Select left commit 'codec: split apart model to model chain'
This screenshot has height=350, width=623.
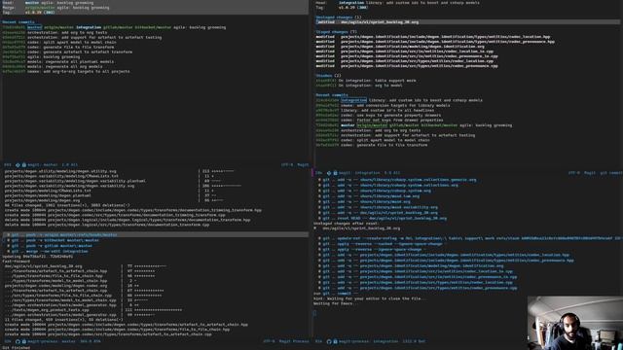59,42
